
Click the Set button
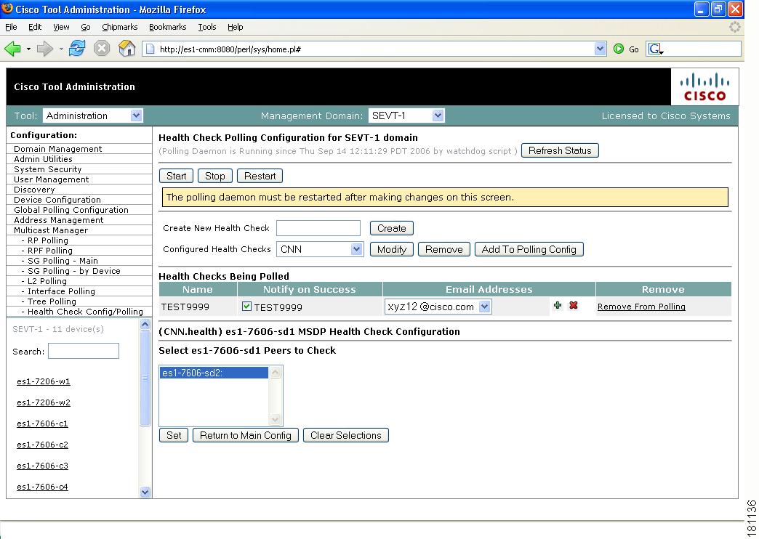click(x=174, y=435)
